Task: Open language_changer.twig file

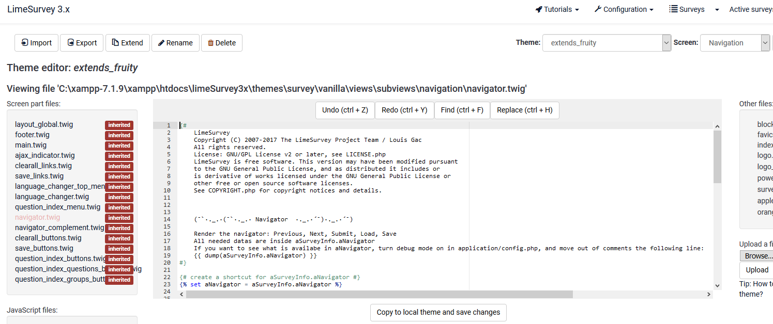Action: (x=52, y=197)
